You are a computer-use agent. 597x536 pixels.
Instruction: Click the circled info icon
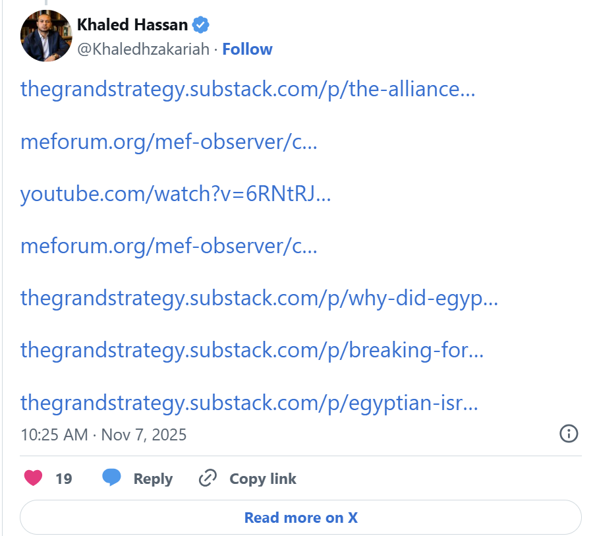(x=569, y=433)
